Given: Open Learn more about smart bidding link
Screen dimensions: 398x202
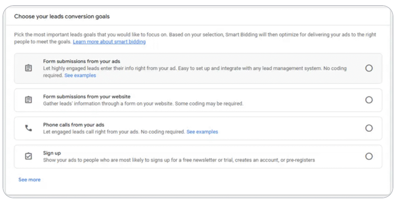Looking at the screenshot, I should (x=109, y=42).
